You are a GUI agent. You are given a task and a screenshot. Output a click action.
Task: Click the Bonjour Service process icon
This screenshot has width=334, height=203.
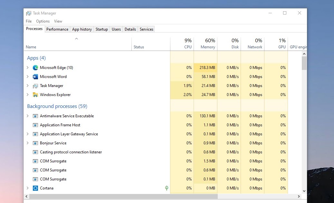tap(35, 143)
